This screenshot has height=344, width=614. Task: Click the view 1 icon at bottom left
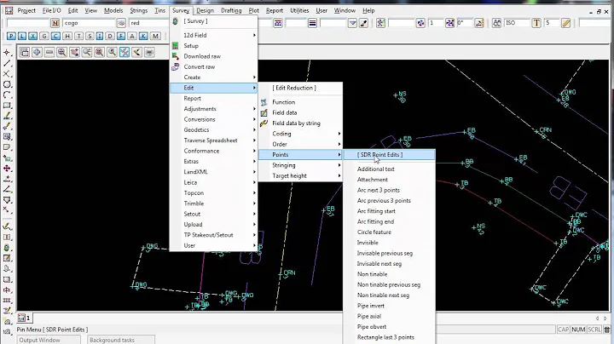pos(22,318)
